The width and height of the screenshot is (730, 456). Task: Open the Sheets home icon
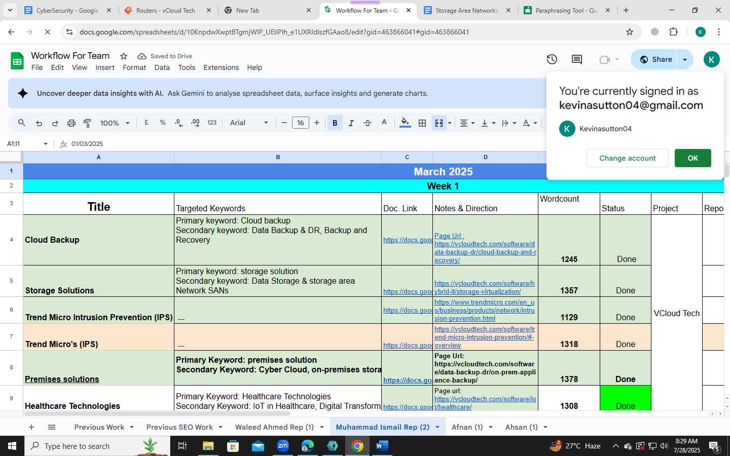click(17, 61)
